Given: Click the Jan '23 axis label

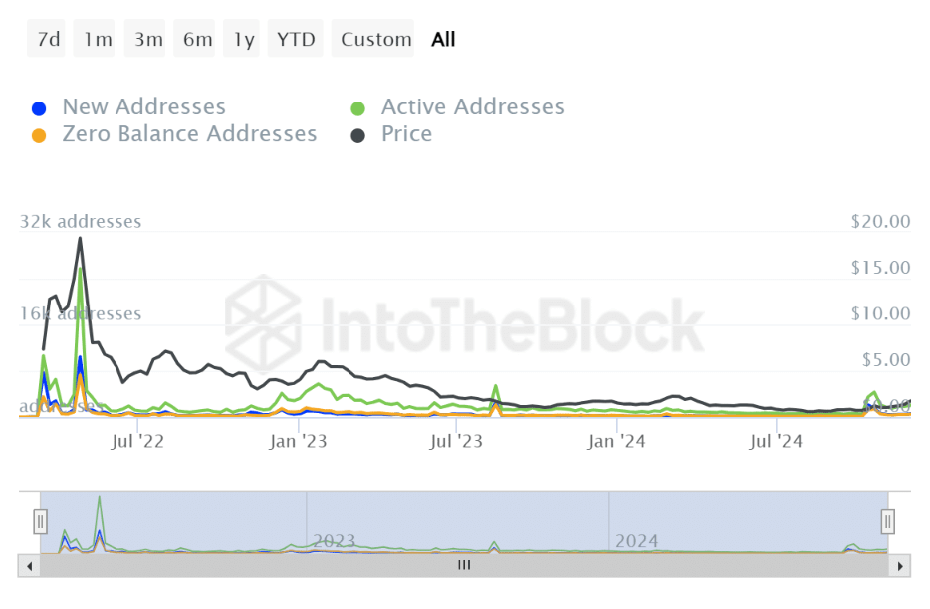Looking at the screenshot, I should tap(298, 441).
